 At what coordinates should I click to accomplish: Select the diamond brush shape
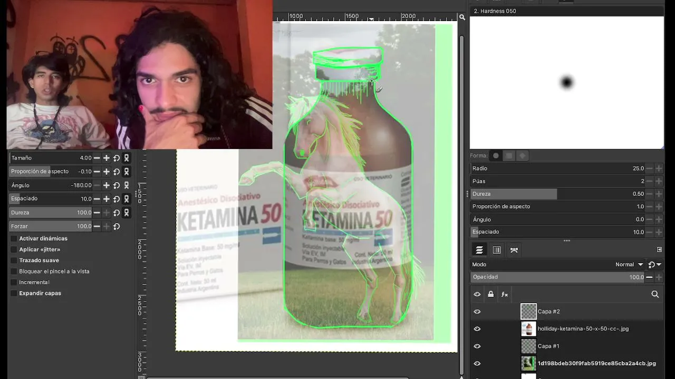[x=523, y=156]
